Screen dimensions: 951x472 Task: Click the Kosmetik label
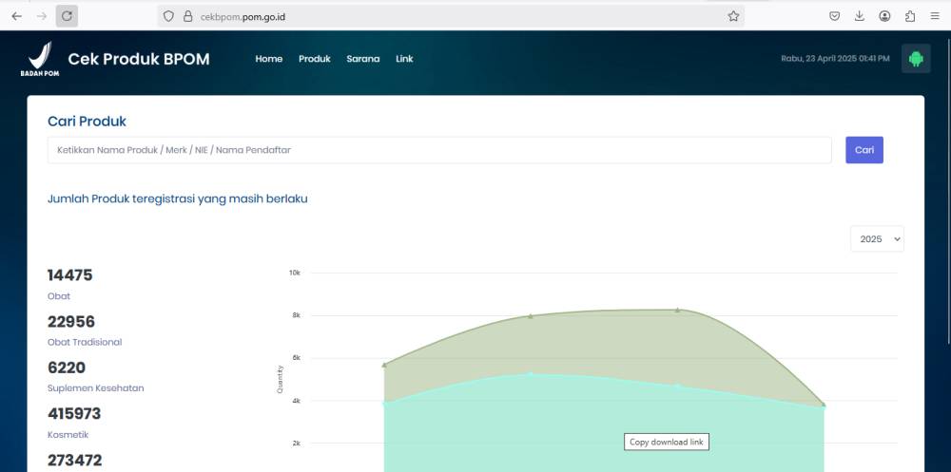coord(68,434)
